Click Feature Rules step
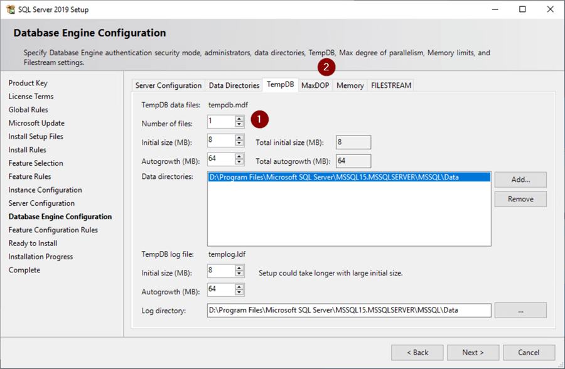 tap(30, 176)
